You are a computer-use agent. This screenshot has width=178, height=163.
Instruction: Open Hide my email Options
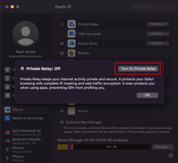158,34
